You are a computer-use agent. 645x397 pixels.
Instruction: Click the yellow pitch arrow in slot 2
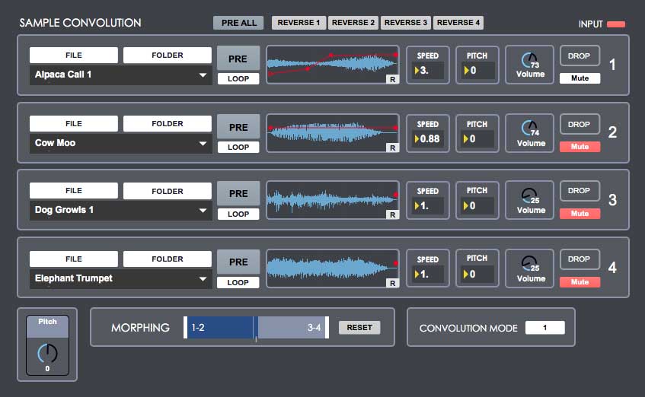coord(467,139)
